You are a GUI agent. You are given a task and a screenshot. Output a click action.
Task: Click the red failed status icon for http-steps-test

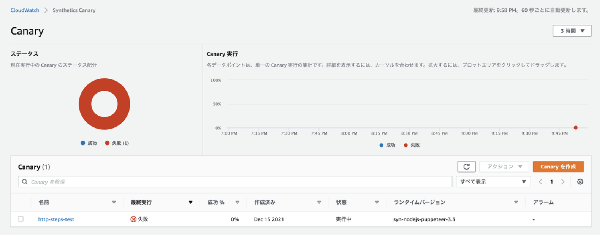(133, 219)
